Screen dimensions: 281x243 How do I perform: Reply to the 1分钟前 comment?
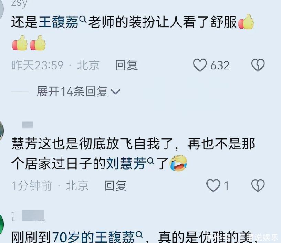pos(115,185)
